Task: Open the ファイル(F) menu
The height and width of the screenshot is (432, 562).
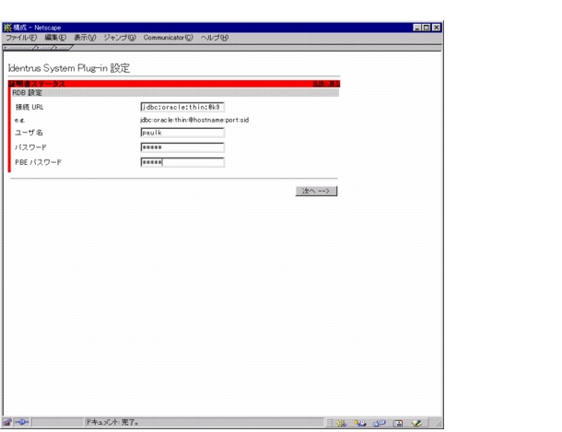Action: (x=21, y=38)
